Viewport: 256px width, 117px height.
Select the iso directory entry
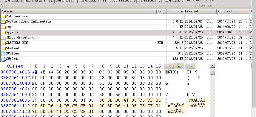[x=9, y=27]
